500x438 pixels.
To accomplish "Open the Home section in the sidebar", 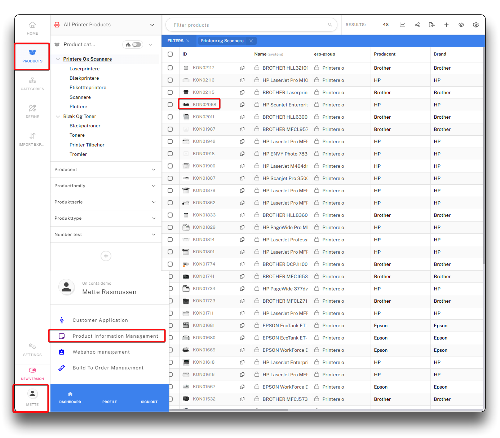I will (x=32, y=28).
